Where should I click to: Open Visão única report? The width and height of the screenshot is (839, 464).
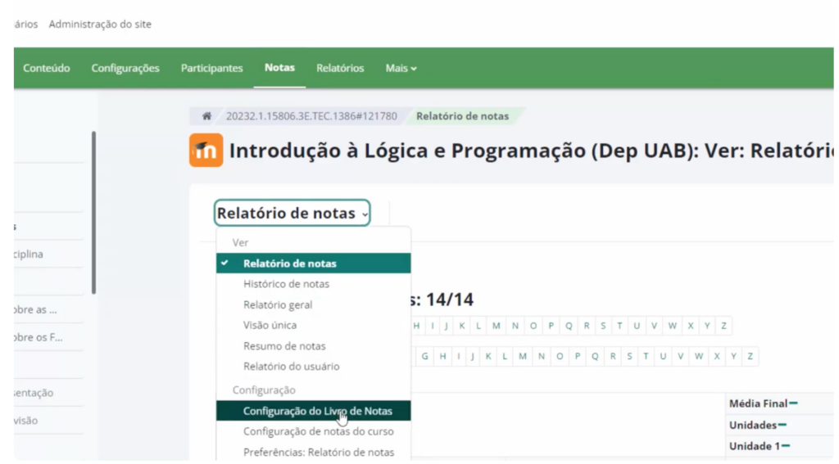point(270,325)
